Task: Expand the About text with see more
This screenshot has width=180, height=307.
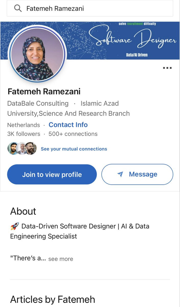Action: 61,259
